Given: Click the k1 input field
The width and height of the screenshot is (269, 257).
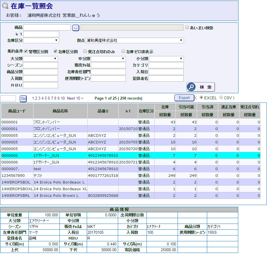Looking at the screenshot, I should [x=41, y=34].
